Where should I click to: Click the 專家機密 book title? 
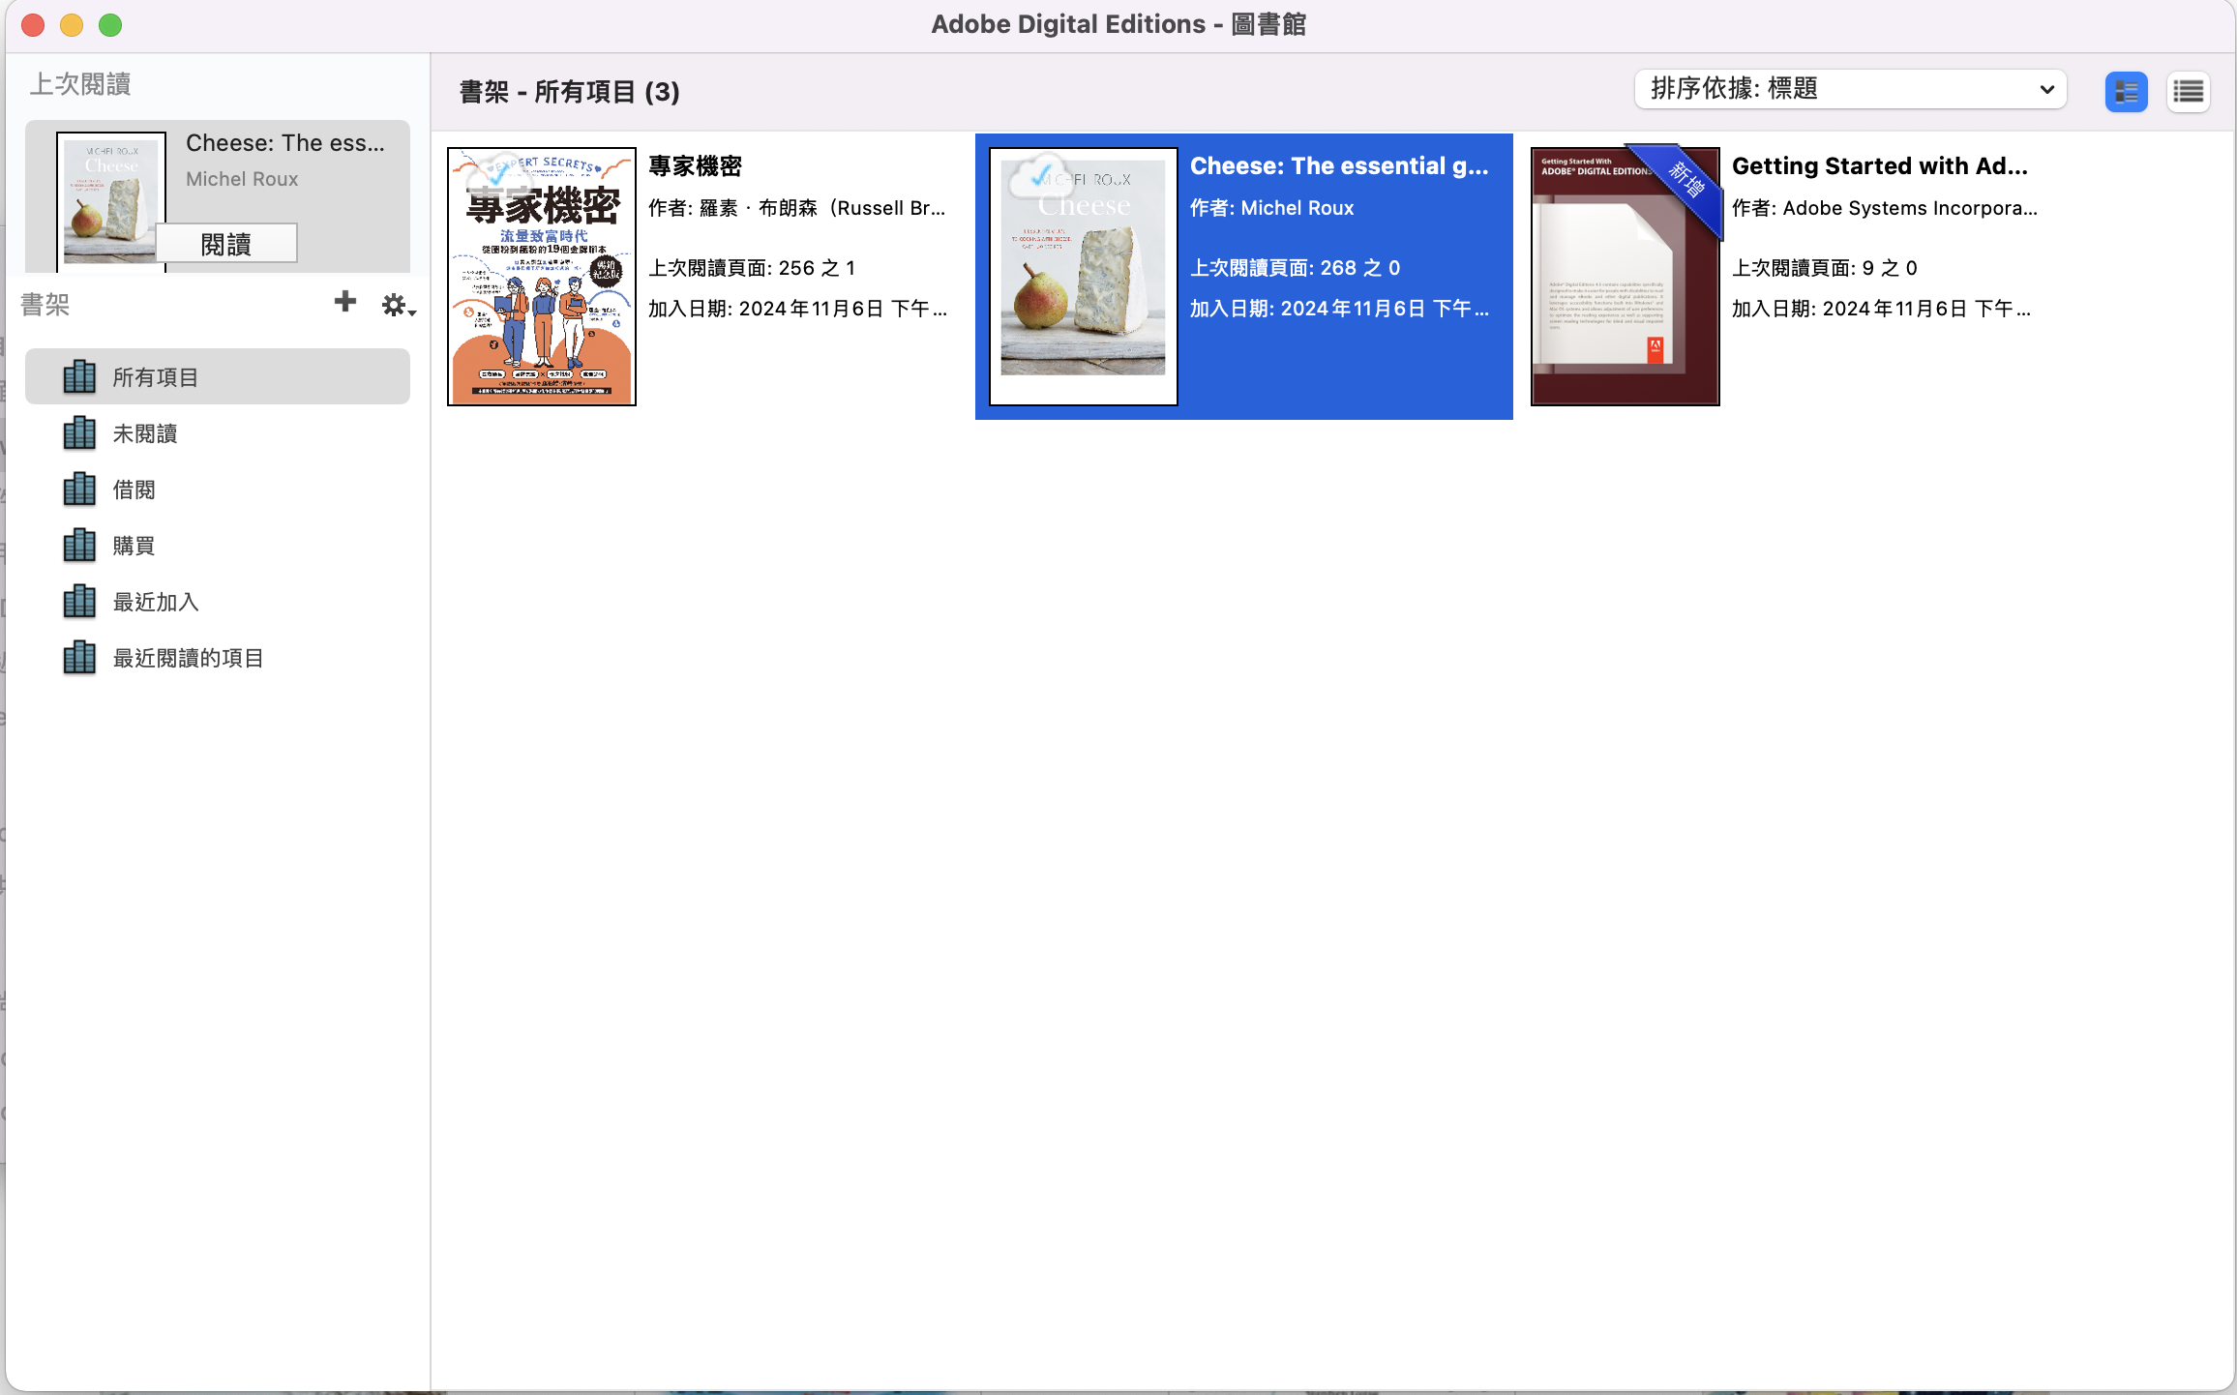tap(695, 166)
